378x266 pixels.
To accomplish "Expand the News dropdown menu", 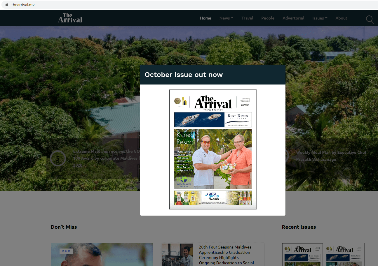I will [x=226, y=18].
